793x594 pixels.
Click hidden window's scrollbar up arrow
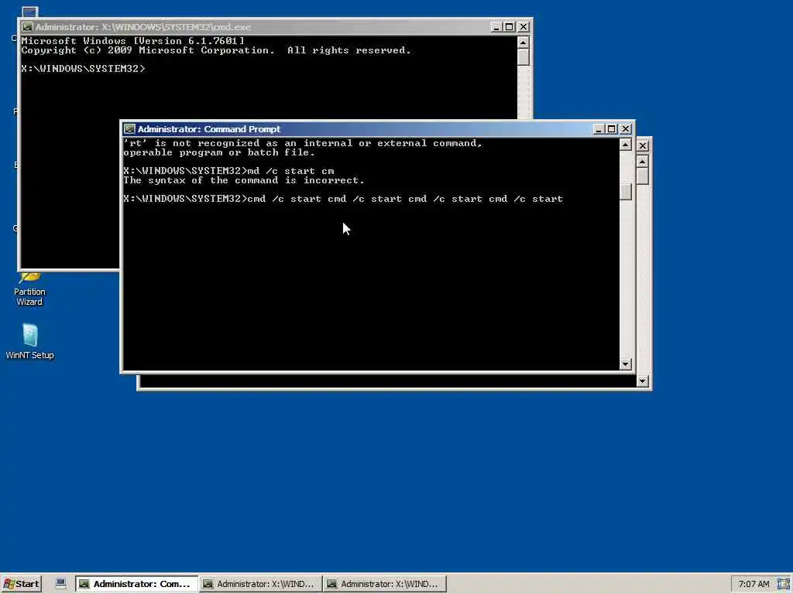[642, 162]
